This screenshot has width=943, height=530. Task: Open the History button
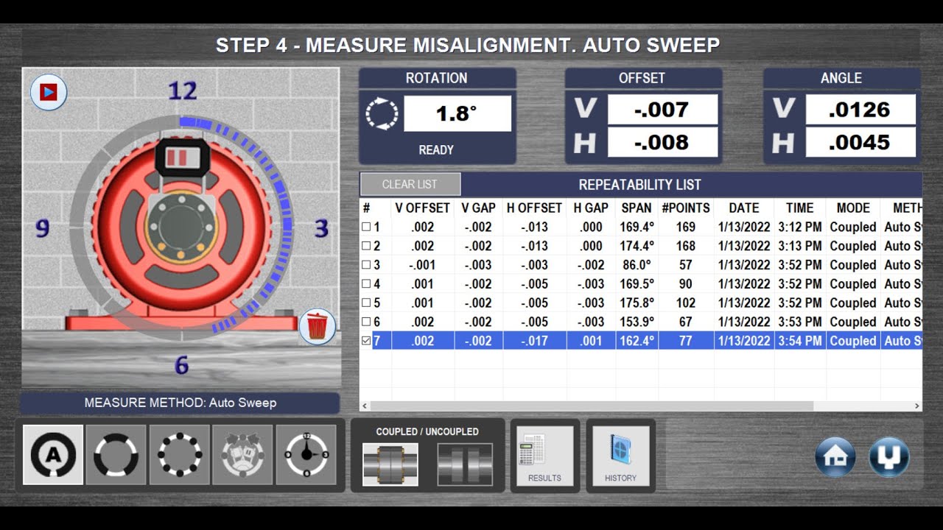click(620, 456)
